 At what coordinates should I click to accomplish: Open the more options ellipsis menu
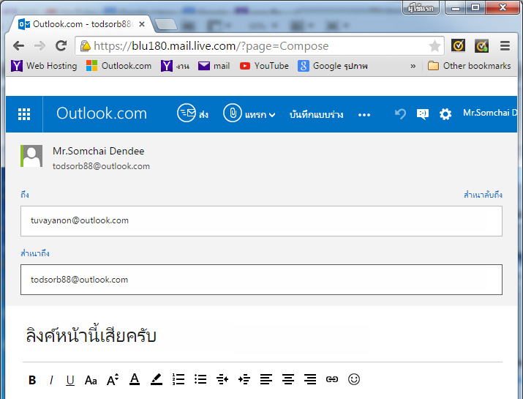tap(364, 115)
